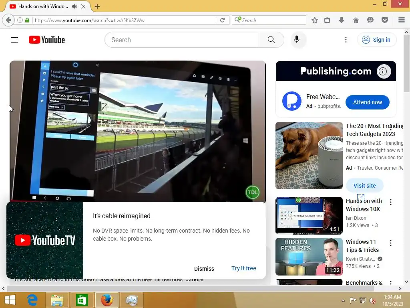Open options for Benchmarks video
The width and height of the screenshot is (410, 308).
pyautogui.click(x=391, y=283)
